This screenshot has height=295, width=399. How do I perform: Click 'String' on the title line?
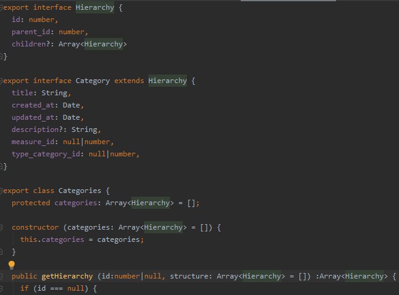coord(54,93)
